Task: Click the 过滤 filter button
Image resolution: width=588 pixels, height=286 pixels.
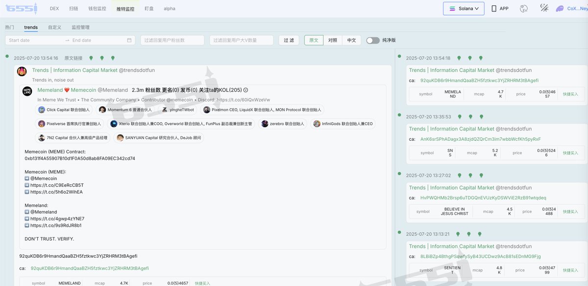Action: tap(289, 40)
